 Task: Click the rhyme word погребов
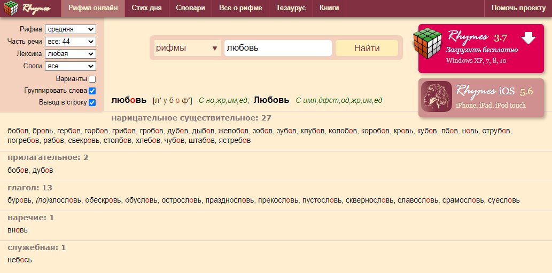pos(23,141)
